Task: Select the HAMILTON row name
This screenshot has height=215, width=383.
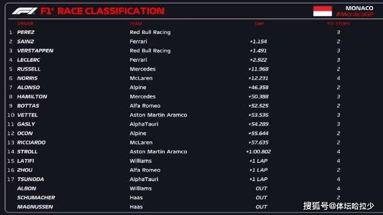Action: [x=32, y=97]
